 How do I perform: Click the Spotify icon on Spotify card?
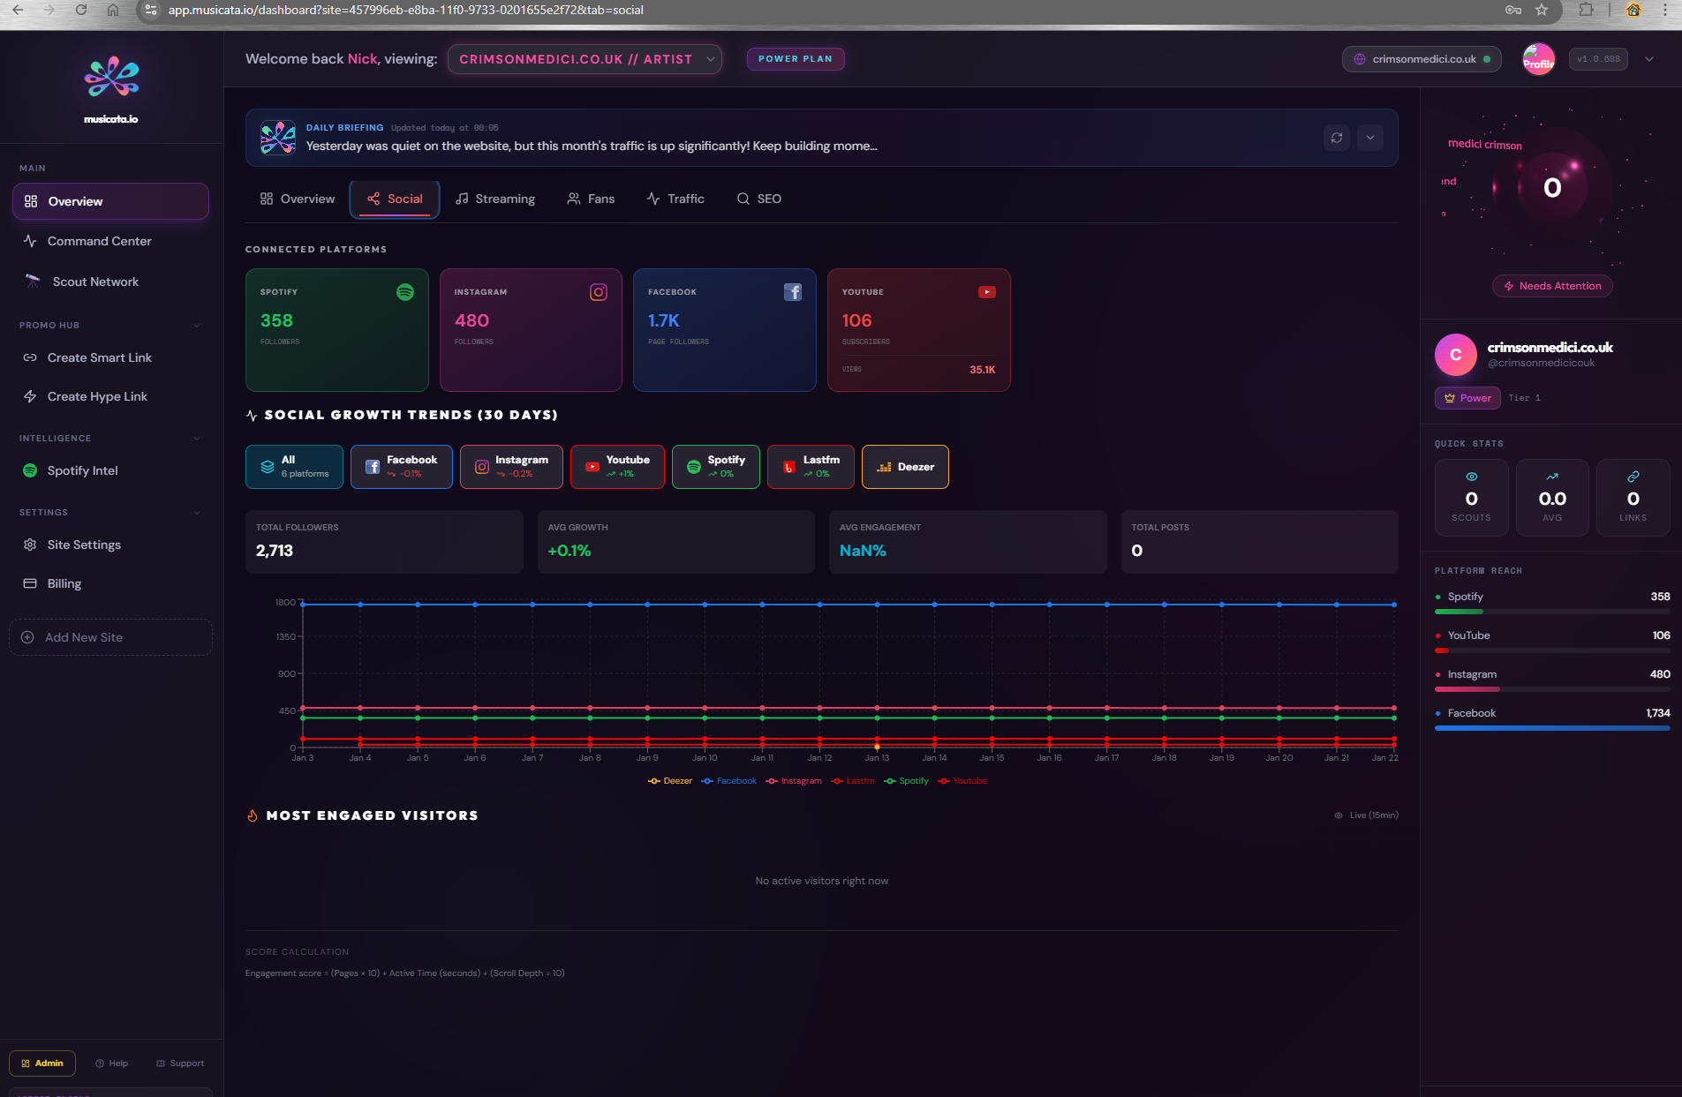(405, 292)
